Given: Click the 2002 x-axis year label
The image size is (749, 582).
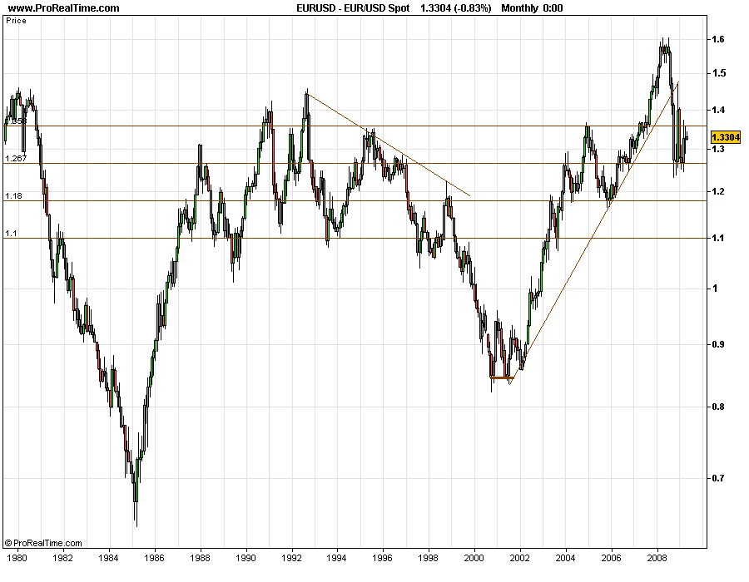Looking at the screenshot, I should [519, 558].
